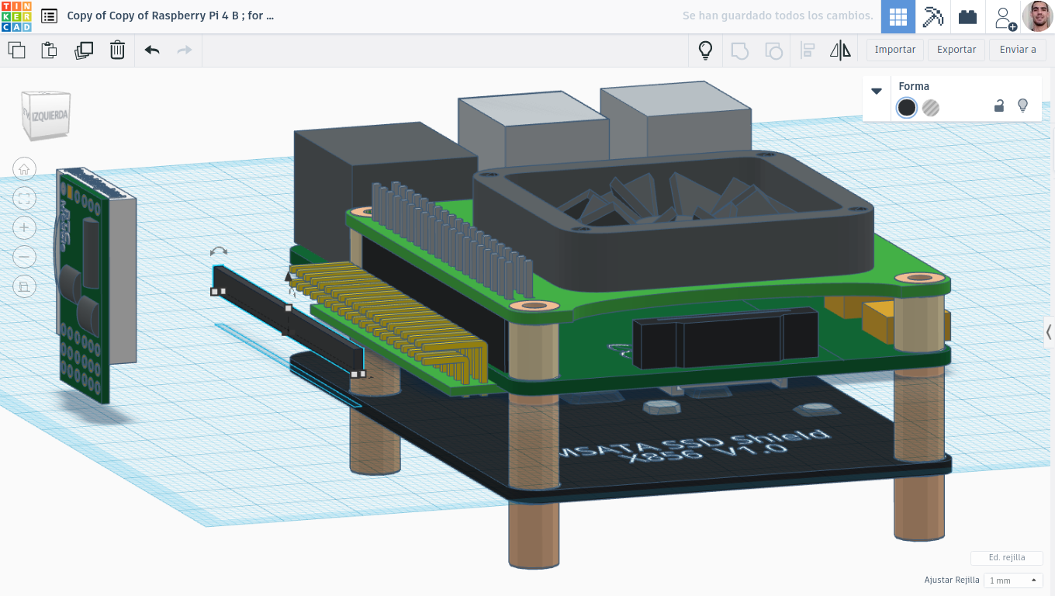Click Importar button
1055x596 pixels.
[894, 50]
